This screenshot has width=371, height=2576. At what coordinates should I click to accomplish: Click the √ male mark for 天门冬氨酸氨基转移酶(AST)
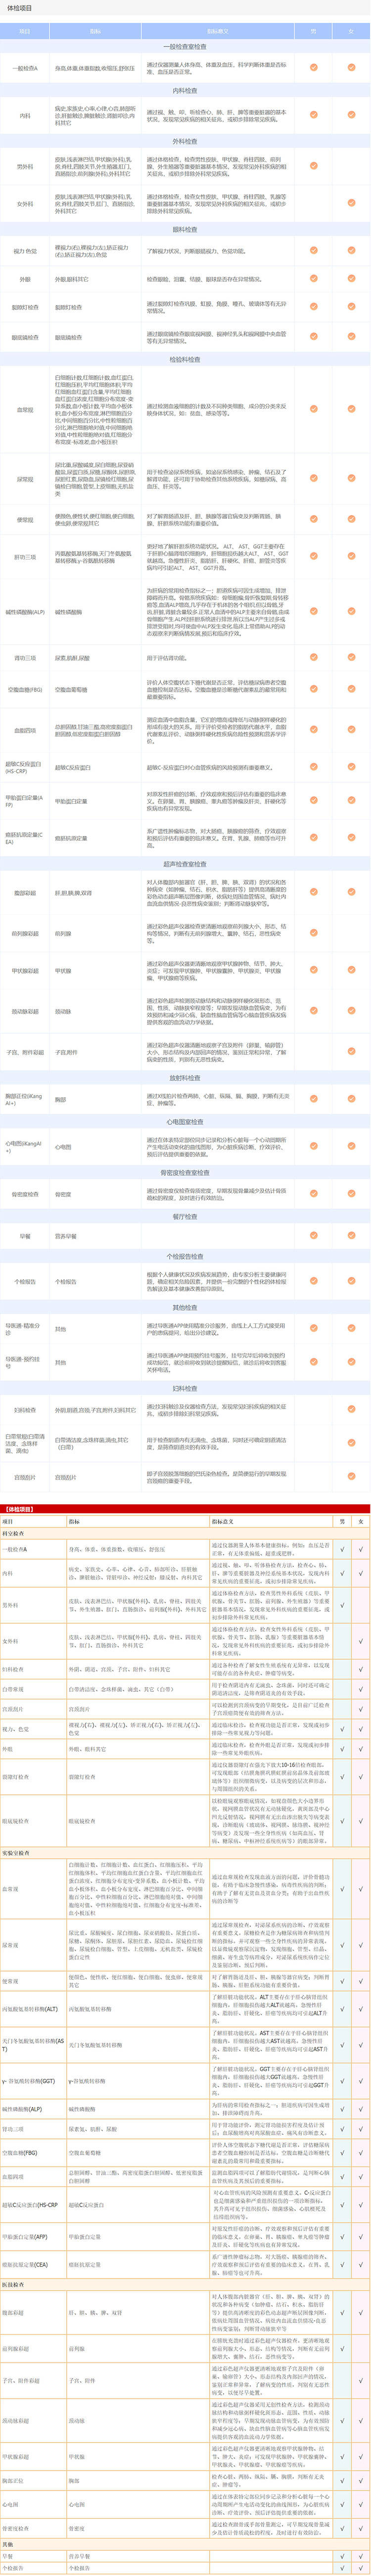click(x=341, y=2045)
